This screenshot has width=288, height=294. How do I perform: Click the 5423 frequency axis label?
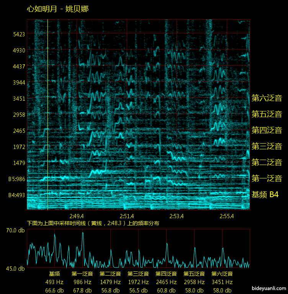click(x=19, y=34)
